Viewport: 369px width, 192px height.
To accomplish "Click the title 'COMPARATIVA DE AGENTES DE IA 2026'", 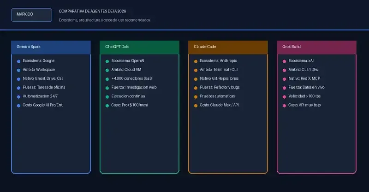I will tap(92, 11).
